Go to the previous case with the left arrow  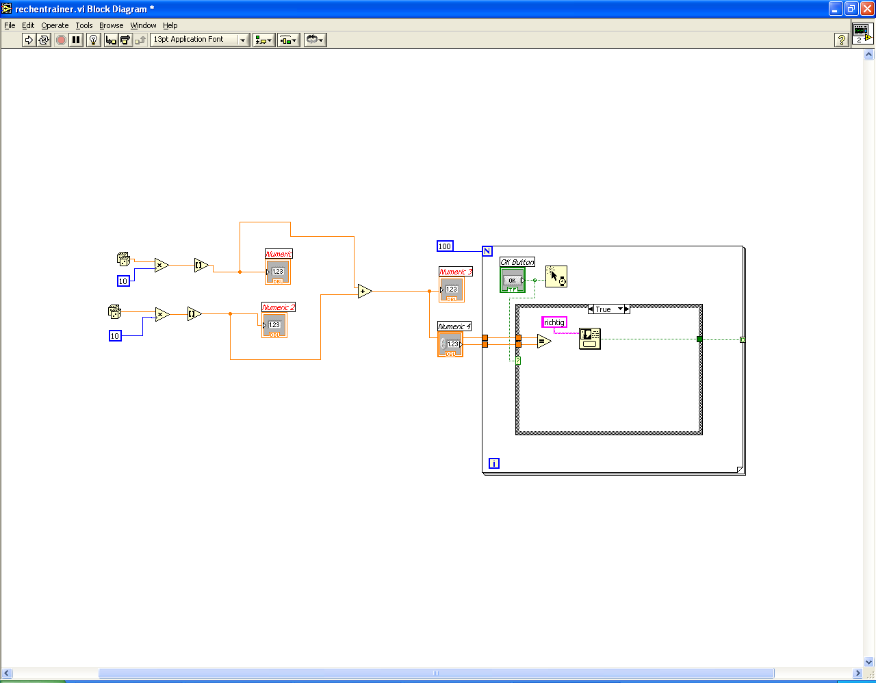pyautogui.click(x=591, y=309)
